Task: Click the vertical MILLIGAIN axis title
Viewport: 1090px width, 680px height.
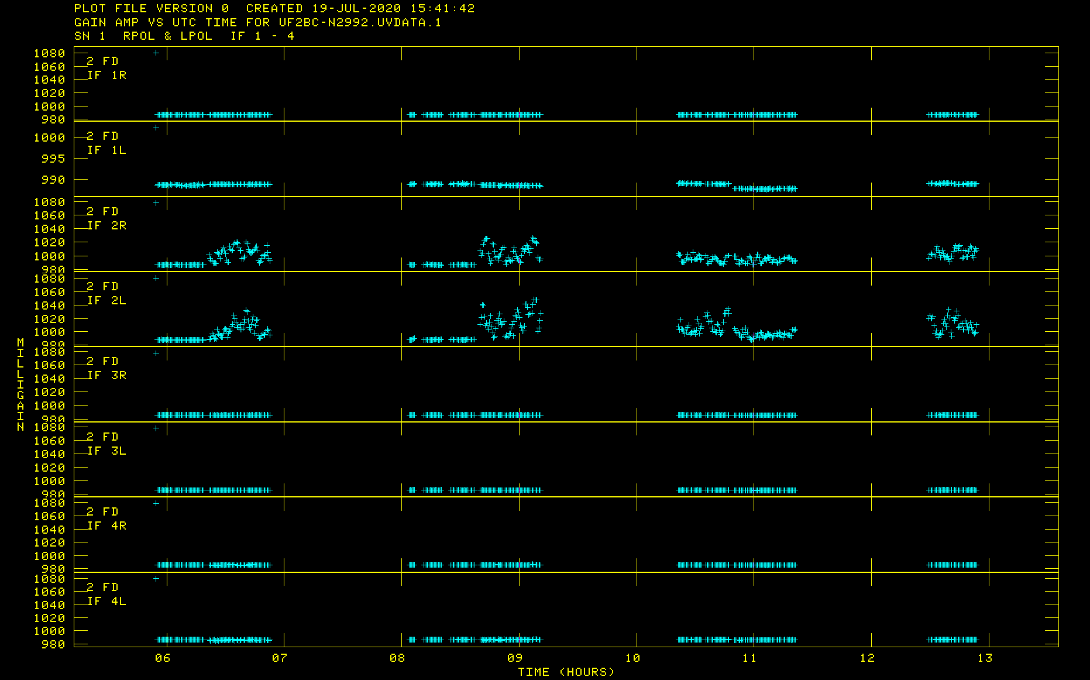Action: point(20,384)
